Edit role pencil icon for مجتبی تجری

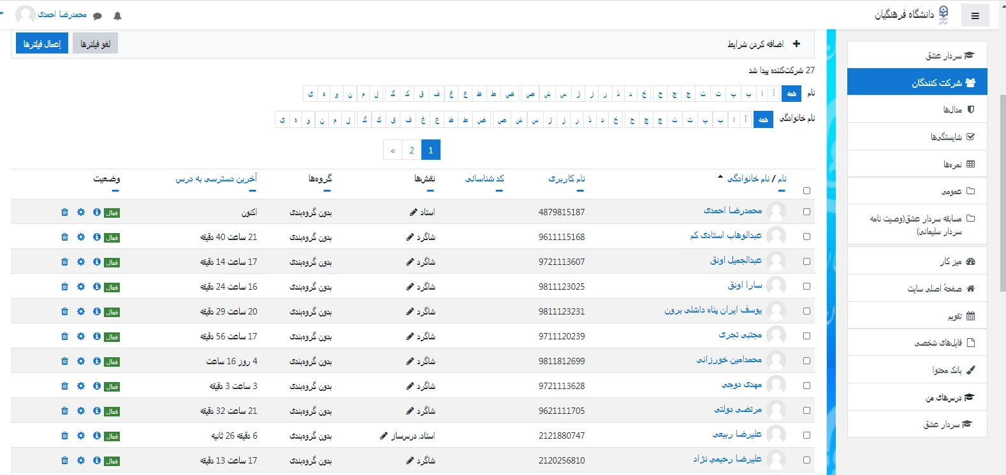pos(410,336)
